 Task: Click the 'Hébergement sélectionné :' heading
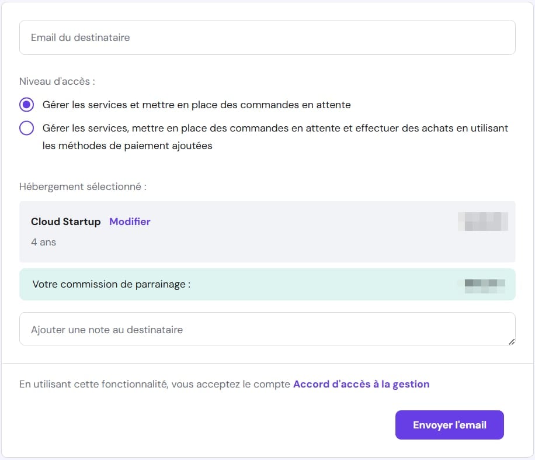82,186
